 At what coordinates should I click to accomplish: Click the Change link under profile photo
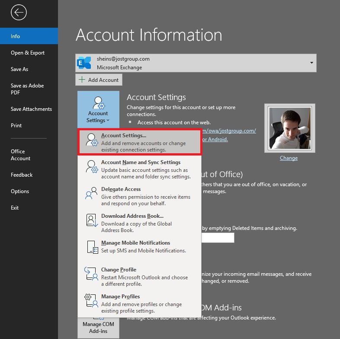(x=289, y=158)
